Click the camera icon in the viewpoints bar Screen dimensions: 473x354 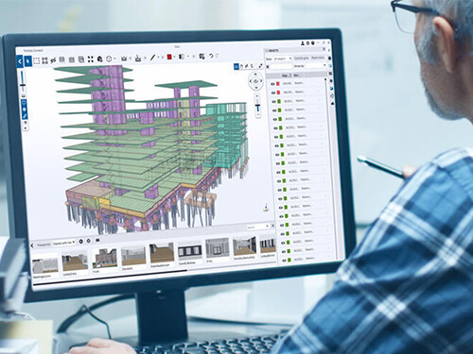[97, 241]
